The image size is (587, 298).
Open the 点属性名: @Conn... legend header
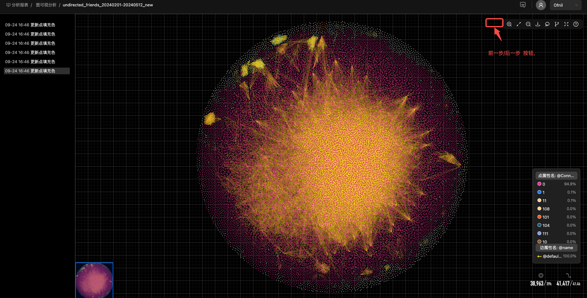pos(556,175)
